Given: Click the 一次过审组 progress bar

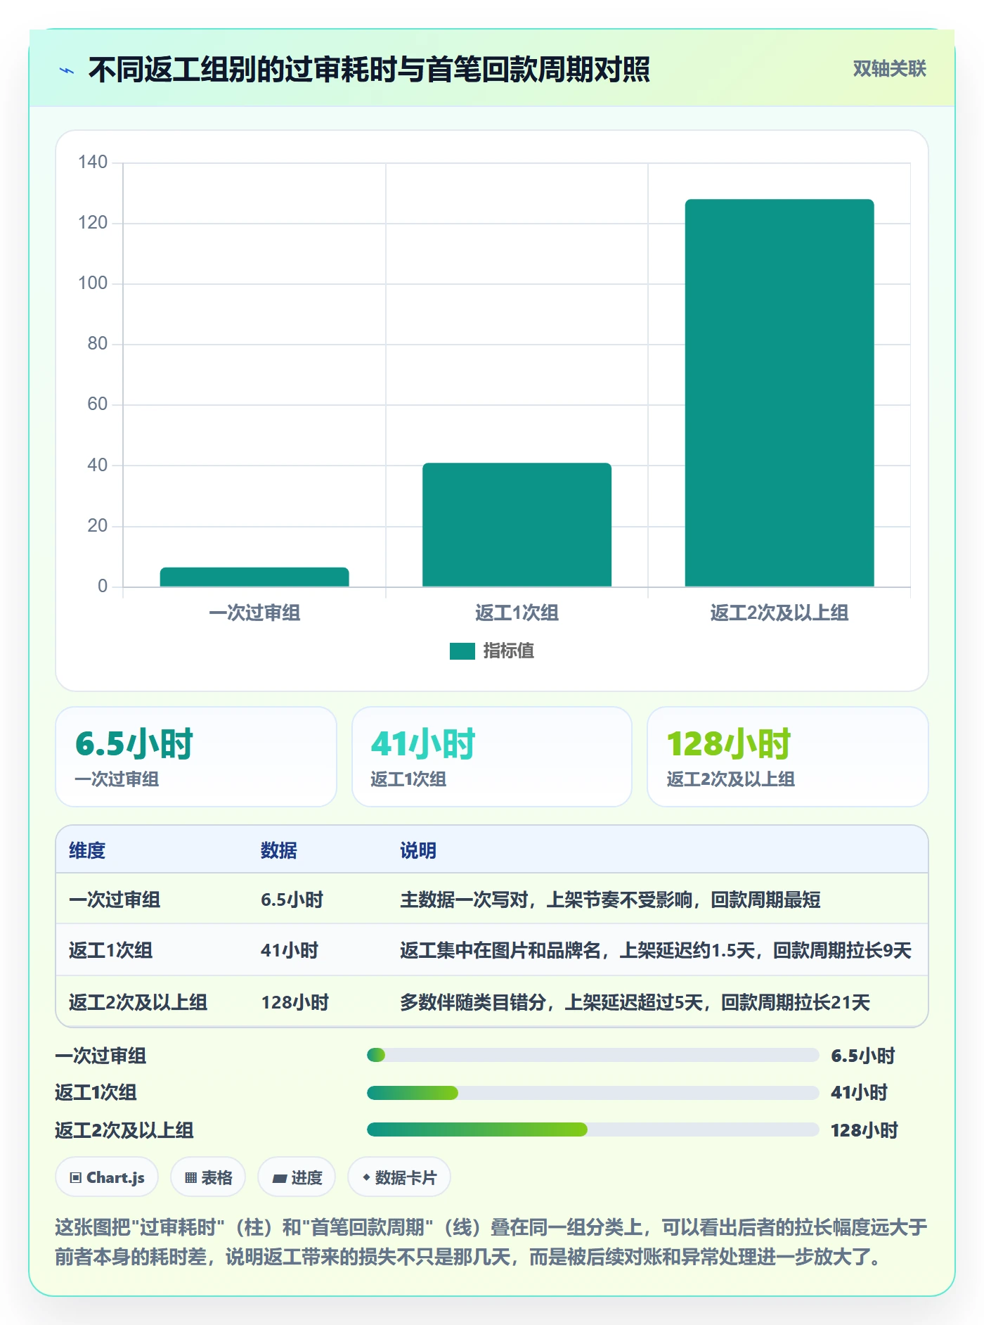Looking at the screenshot, I should point(593,1055).
